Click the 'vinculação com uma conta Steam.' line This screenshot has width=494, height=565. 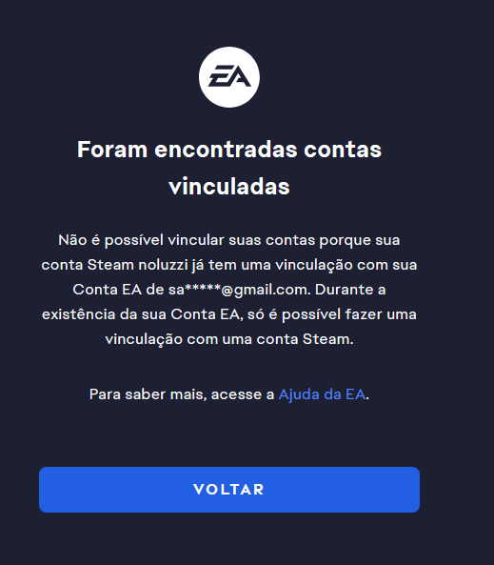(229, 339)
